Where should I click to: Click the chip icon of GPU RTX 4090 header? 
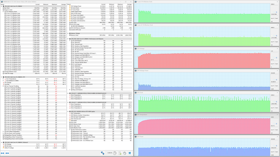[70, 111]
